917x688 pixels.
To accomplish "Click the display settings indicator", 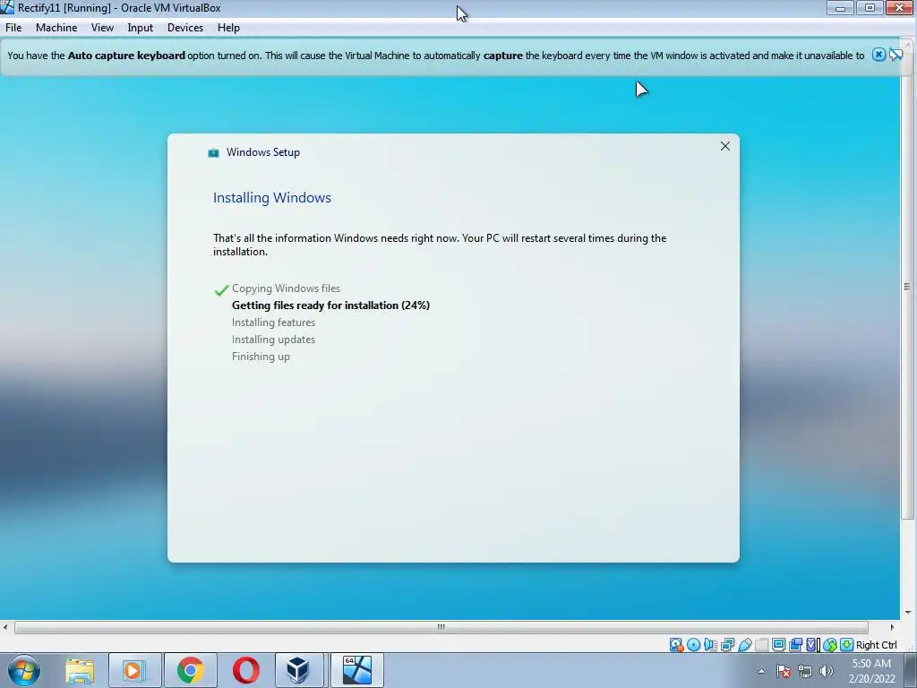I will pyautogui.click(x=778, y=645).
